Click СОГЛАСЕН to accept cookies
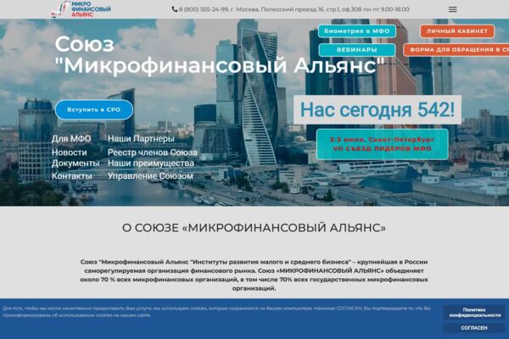The image size is (509, 339). tap(474, 328)
